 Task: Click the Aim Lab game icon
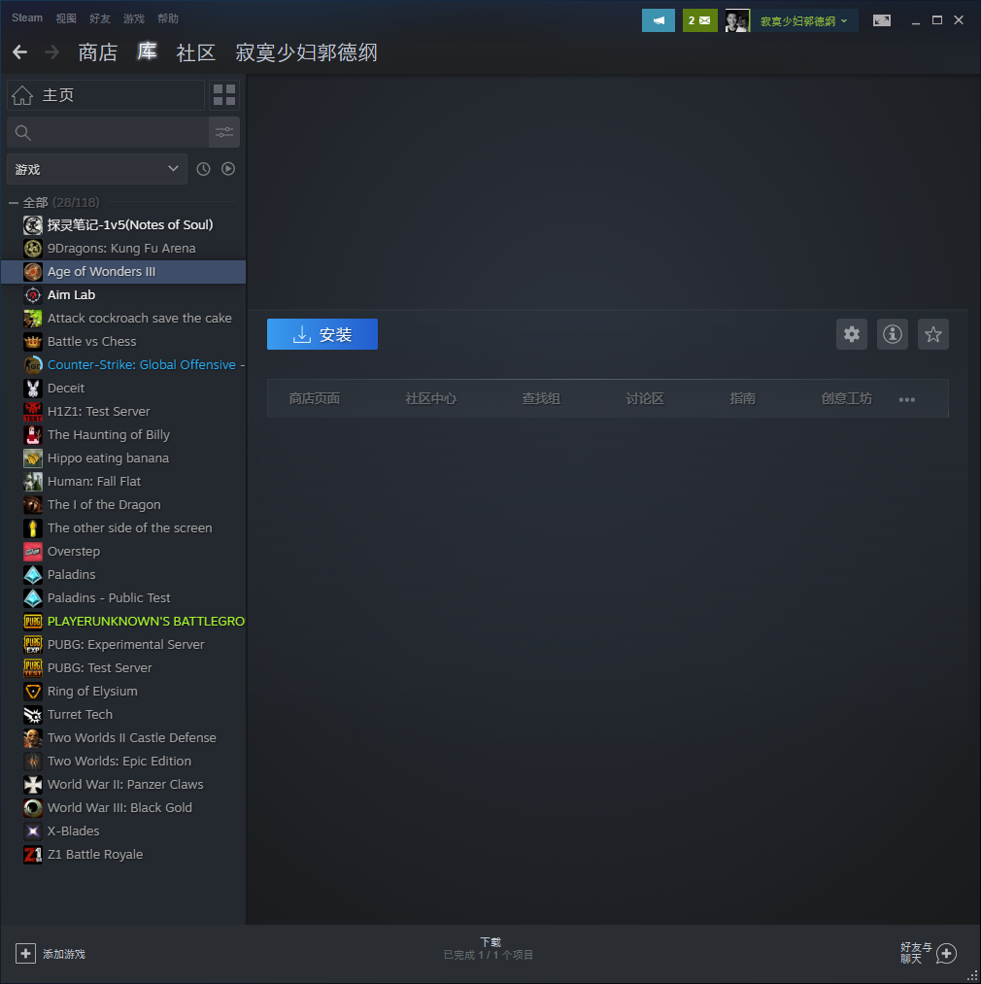(33, 295)
